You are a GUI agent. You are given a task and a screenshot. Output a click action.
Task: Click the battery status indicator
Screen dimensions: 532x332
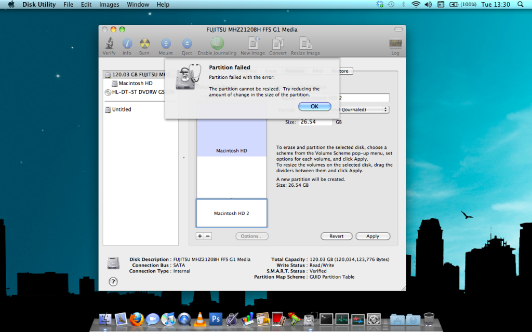point(463,4)
